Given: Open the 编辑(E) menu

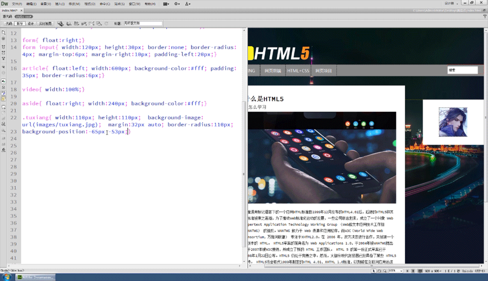Looking at the screenshot, I should (31, 4).
